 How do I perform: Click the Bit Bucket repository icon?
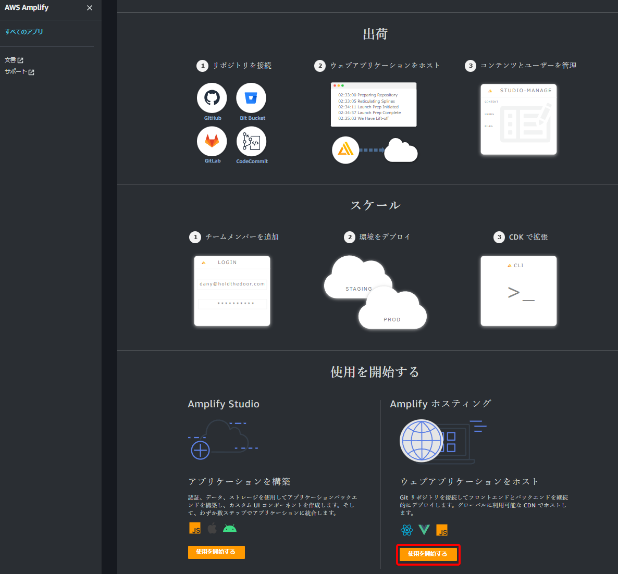(251, 98)
